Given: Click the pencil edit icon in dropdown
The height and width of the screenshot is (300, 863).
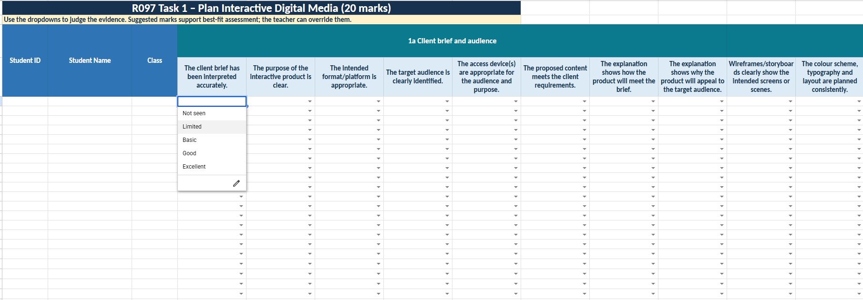Looking at the screenshot, I should (236, 183).
